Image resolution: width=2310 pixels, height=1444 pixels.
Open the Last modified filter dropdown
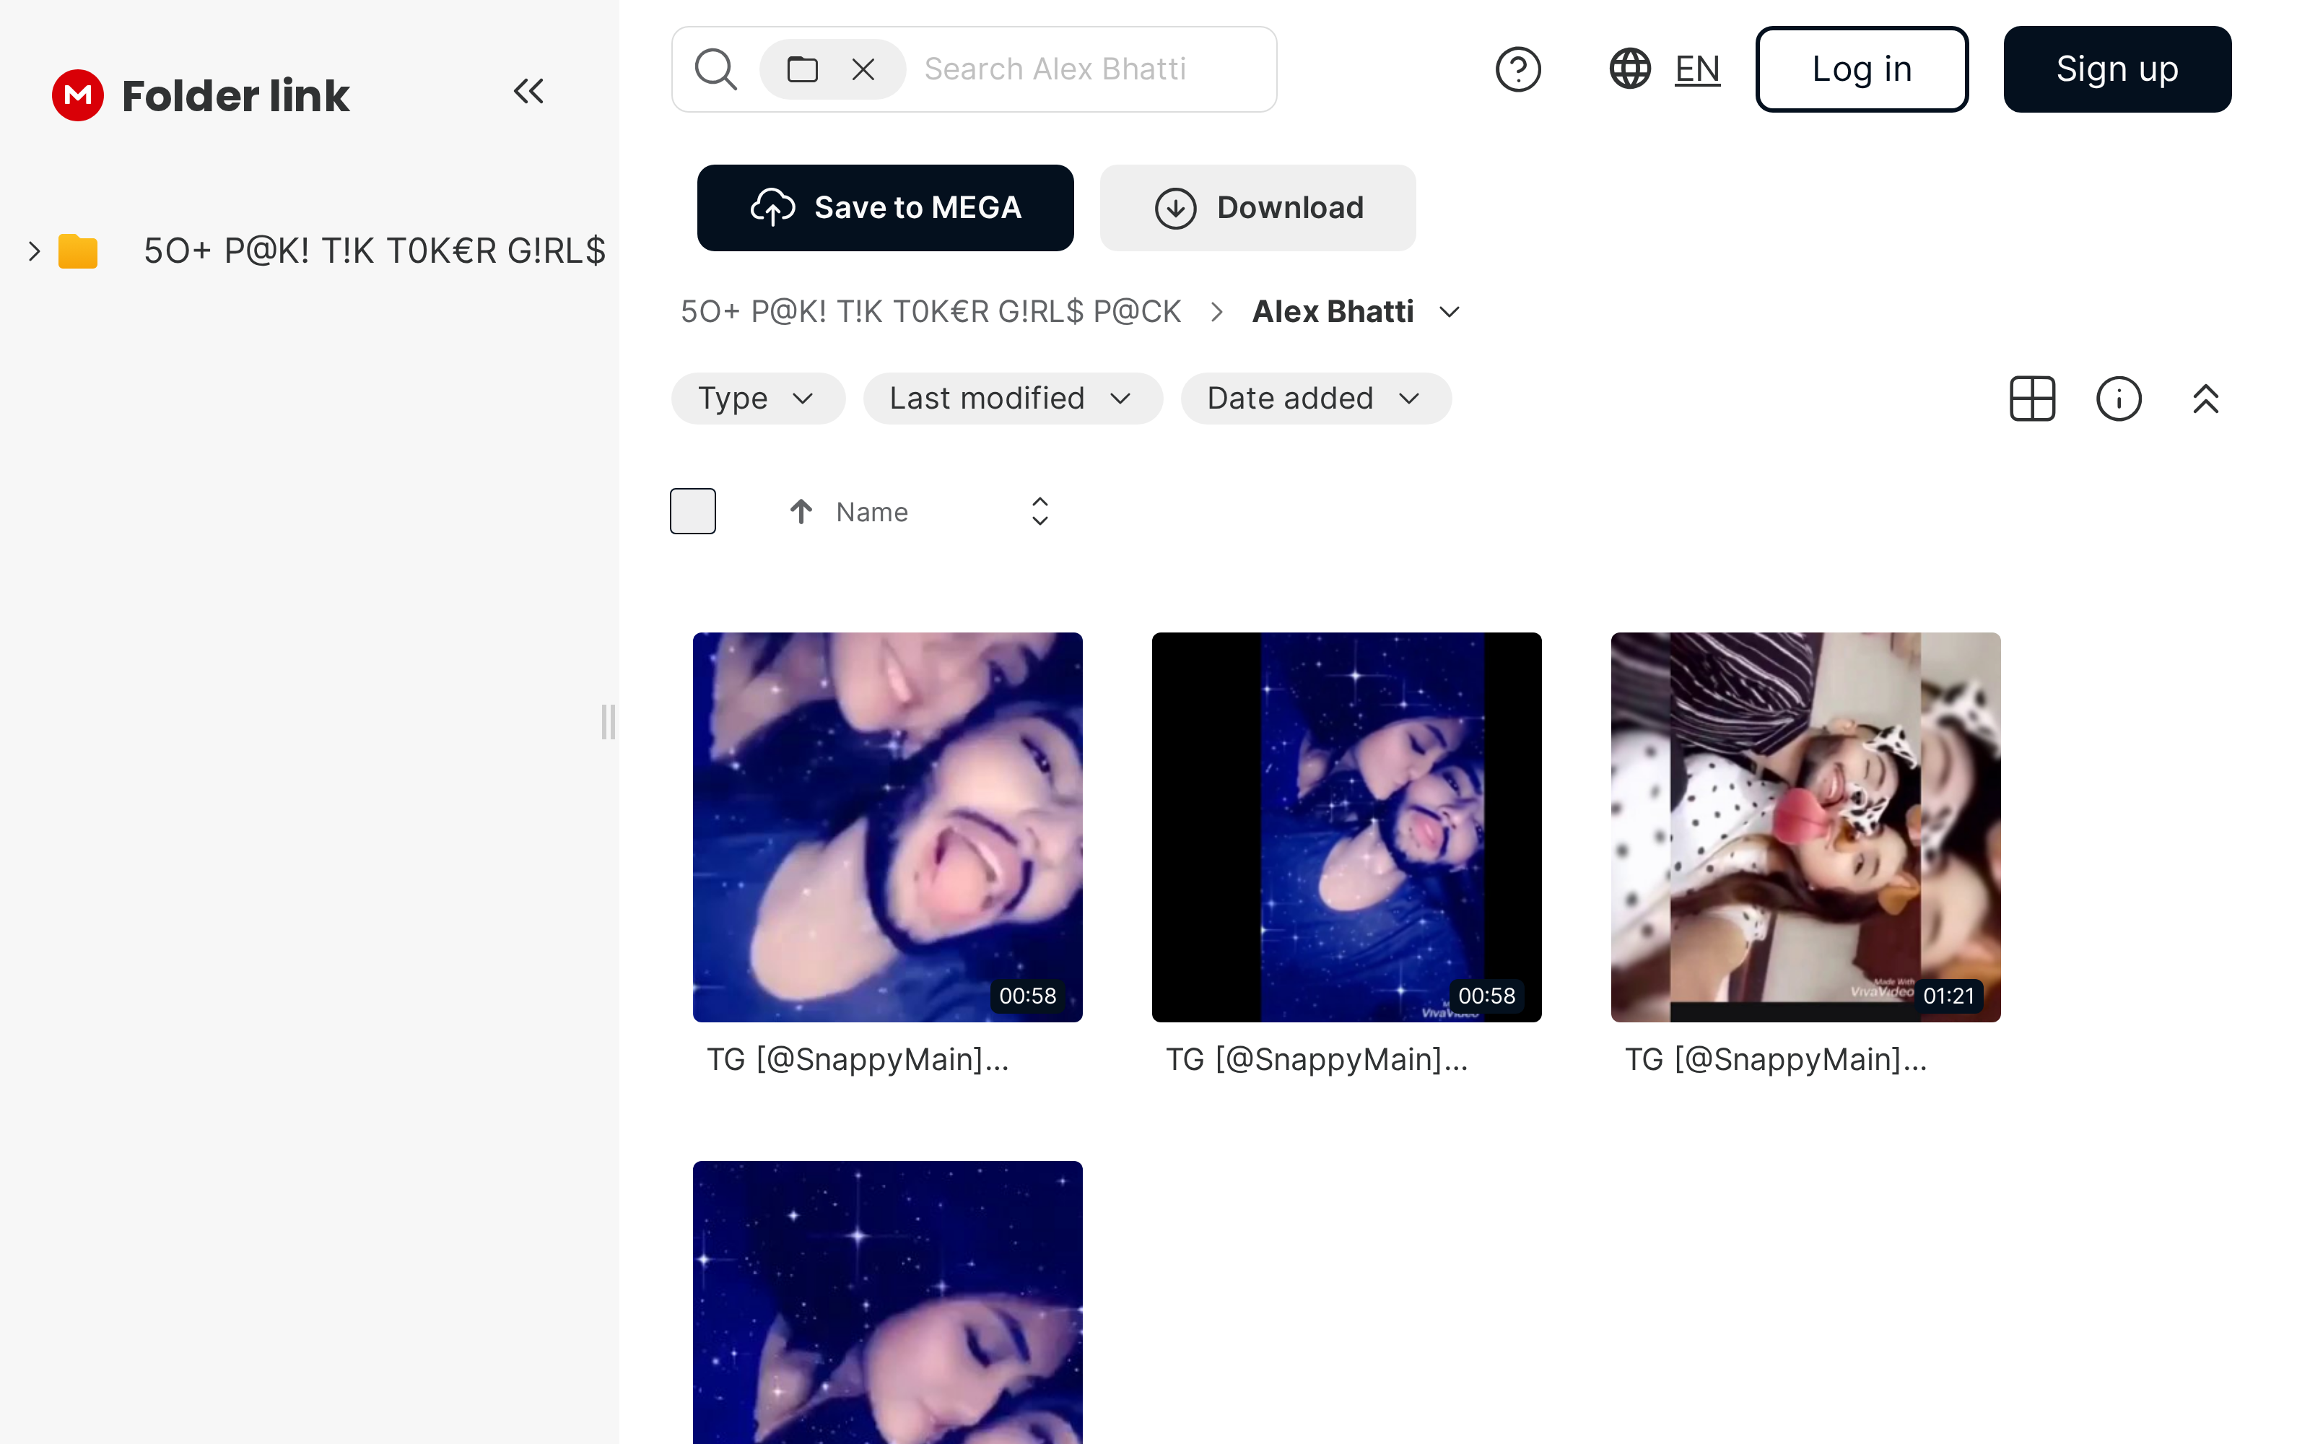pyautogui.click(x=1012, y=399)
